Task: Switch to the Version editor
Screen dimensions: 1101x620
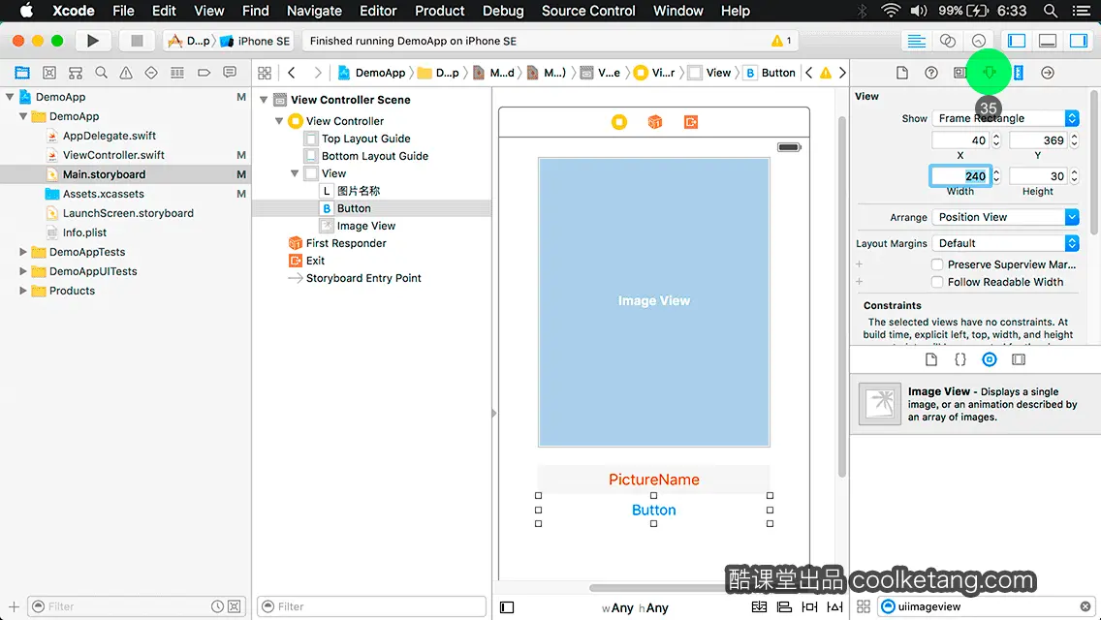Action: (978, 41)
